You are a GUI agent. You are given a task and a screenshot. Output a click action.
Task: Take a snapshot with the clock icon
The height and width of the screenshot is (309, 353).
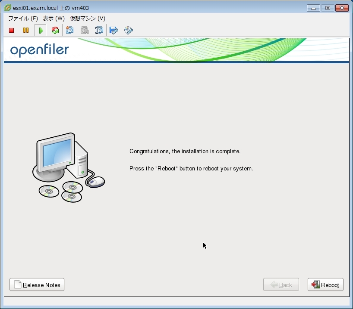click(x=70, y=30)
